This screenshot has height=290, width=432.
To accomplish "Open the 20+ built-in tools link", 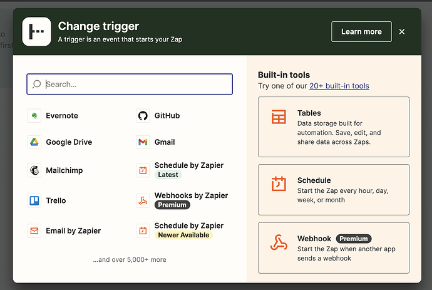I will [339, 86].
